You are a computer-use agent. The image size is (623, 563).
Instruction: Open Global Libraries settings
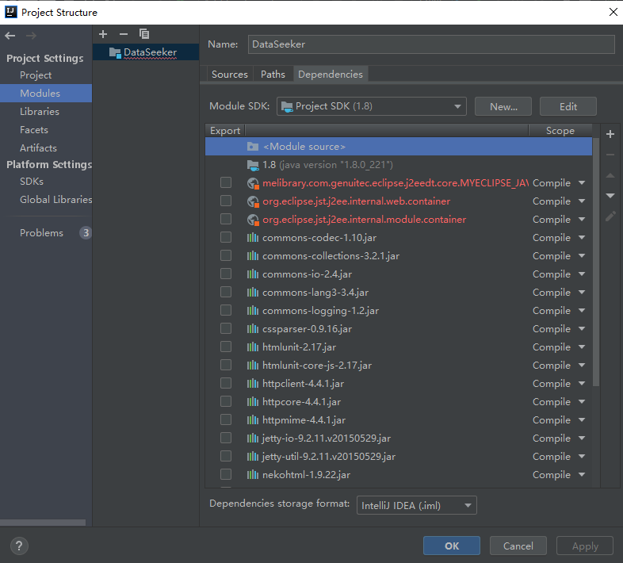click(55, 200)
